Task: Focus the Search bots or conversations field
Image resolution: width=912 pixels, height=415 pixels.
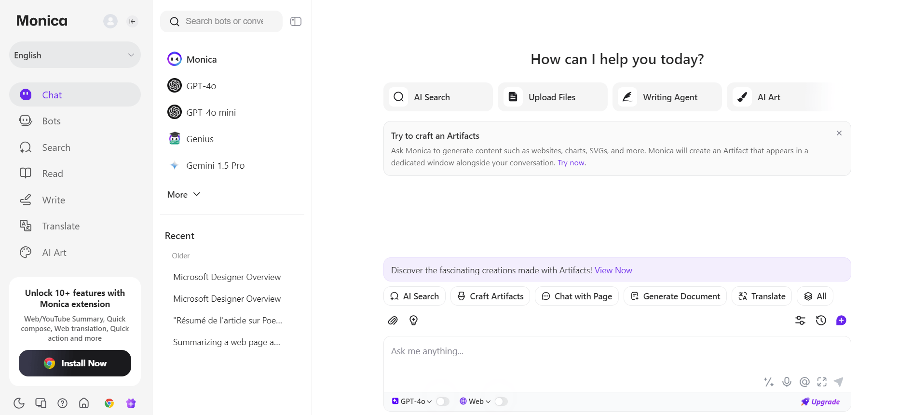Action: [221, 21]
